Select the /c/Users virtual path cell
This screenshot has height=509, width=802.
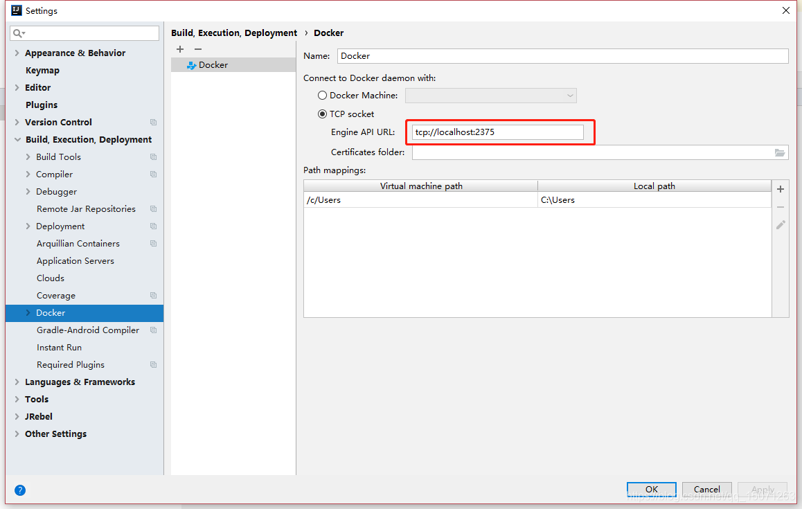(420, 200)
